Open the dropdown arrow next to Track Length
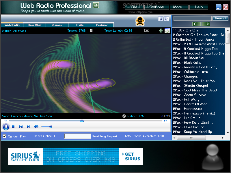Image resolution: width=231 pixels, height=173 pixels. click(x=147, y=31)
